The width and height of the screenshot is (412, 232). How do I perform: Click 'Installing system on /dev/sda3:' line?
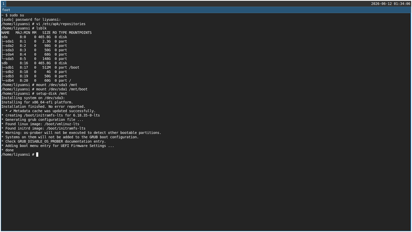point(33,98)
